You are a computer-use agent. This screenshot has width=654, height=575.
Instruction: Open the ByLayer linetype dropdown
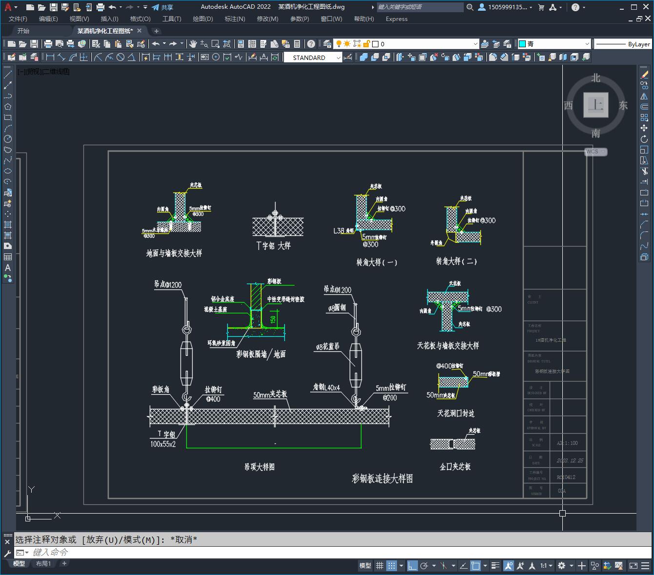click(x=622, y=44)
